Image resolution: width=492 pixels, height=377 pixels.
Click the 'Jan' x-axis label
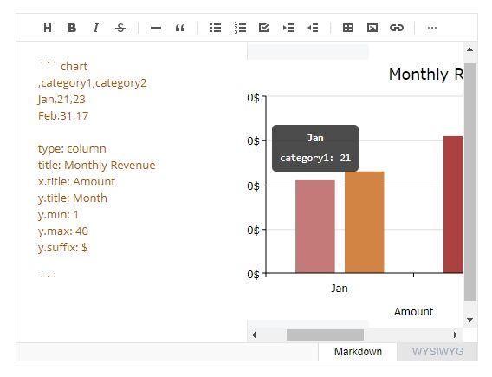[340, 288]
